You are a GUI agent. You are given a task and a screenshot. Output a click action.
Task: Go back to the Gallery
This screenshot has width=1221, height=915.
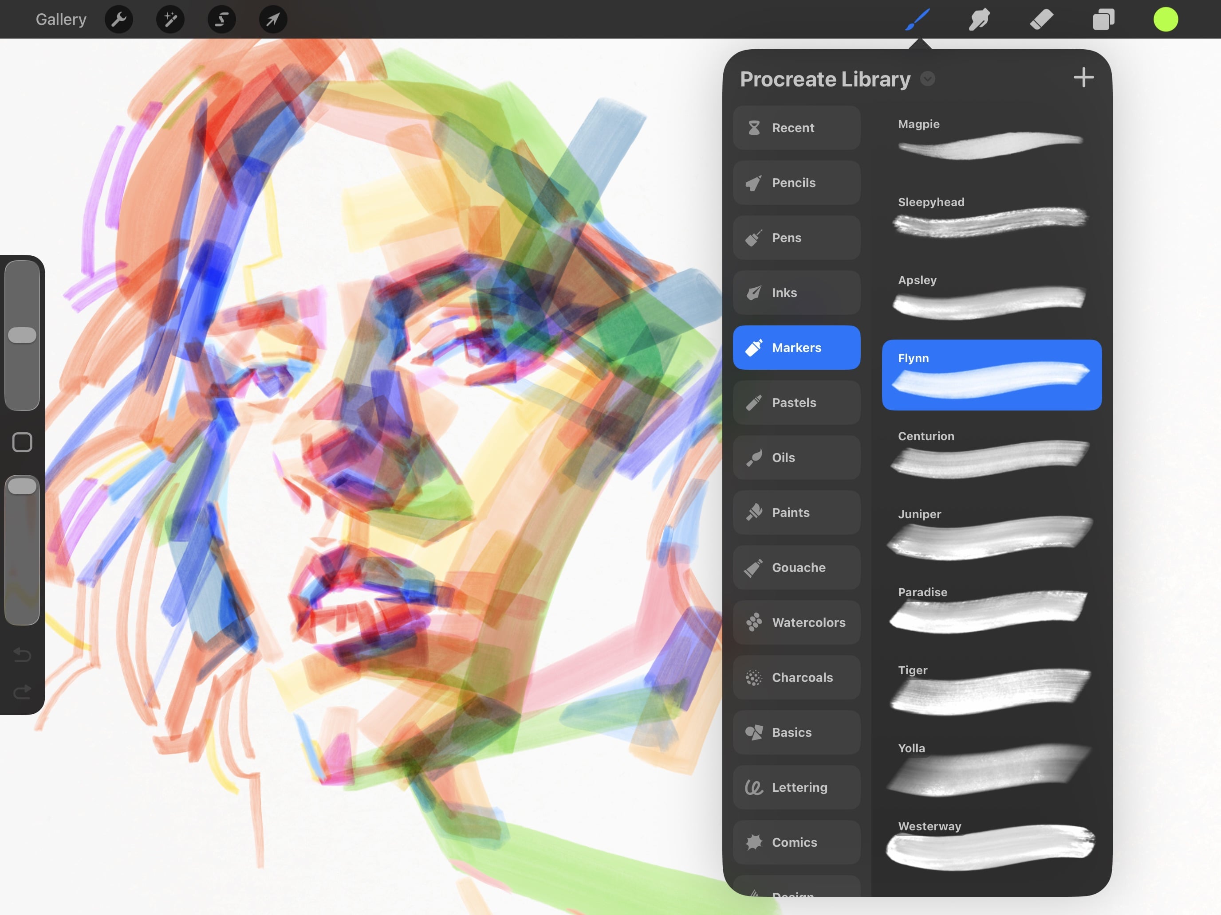coord(61,19)
